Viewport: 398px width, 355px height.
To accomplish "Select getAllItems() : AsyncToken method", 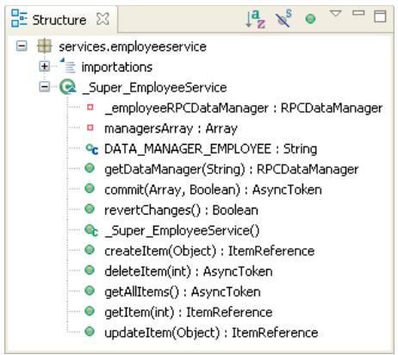I will [x=183, y=291].
